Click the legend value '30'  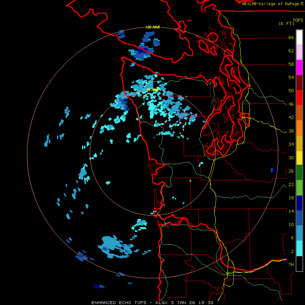[291, 158]
